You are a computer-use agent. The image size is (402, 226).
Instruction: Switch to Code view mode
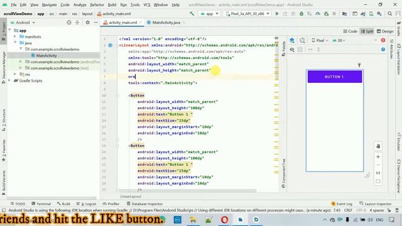click(350, 31)
